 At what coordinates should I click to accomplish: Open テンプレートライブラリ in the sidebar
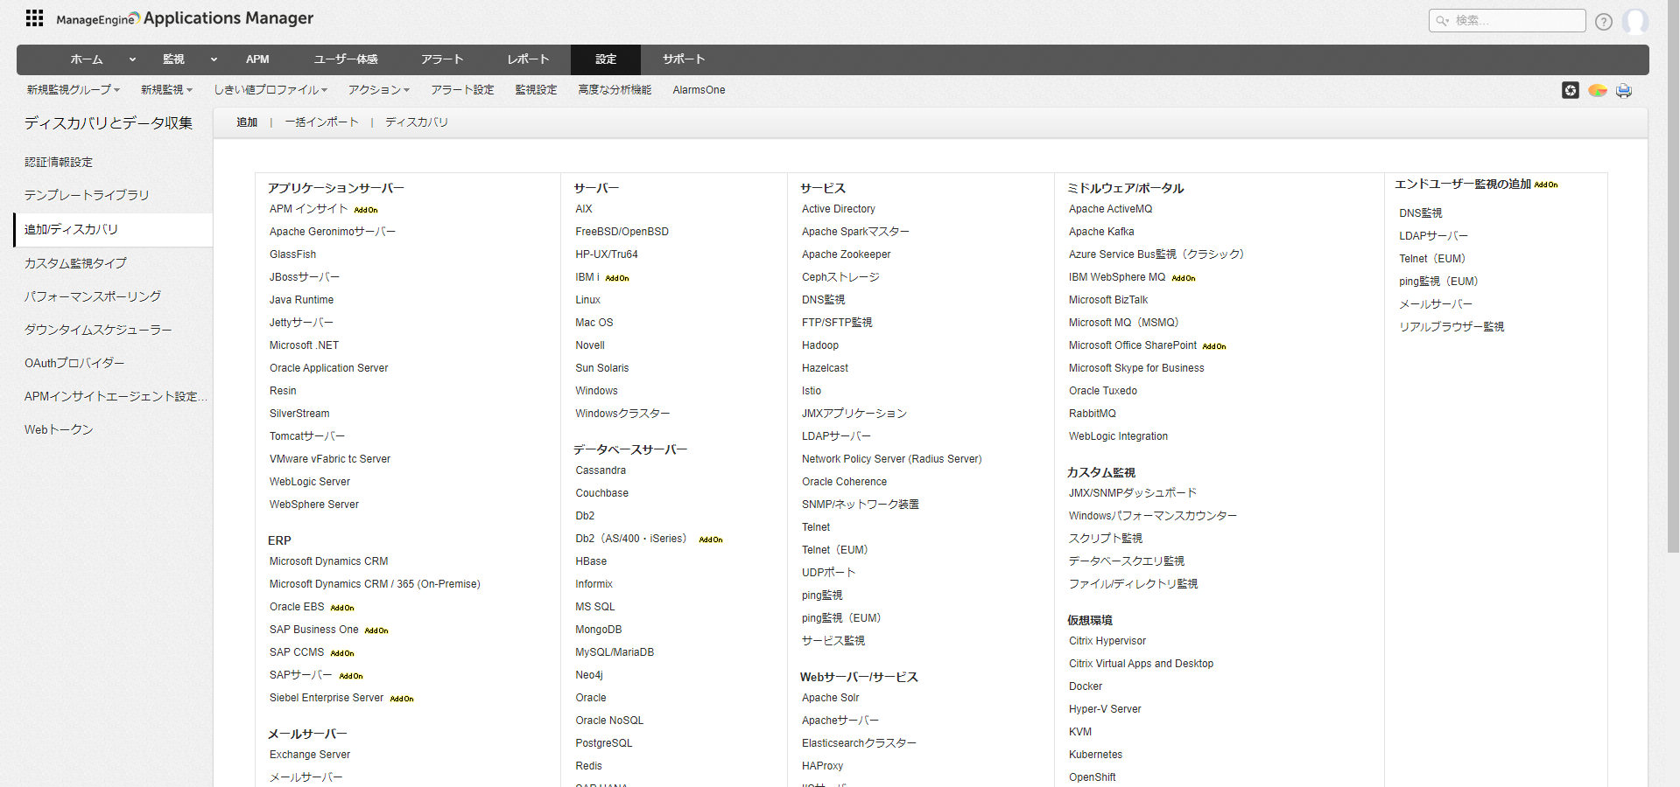(x=87, y=195)
